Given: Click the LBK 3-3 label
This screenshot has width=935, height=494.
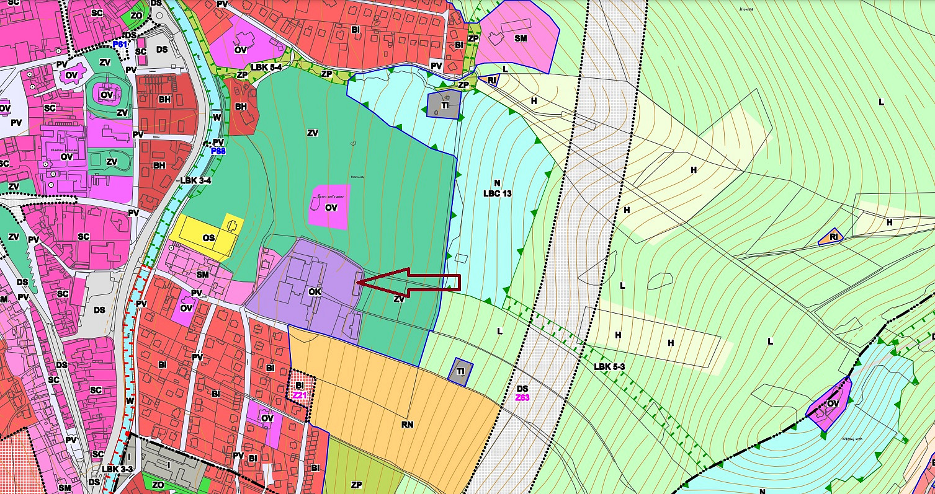Looking at the screenshot, I should point(118,469).
